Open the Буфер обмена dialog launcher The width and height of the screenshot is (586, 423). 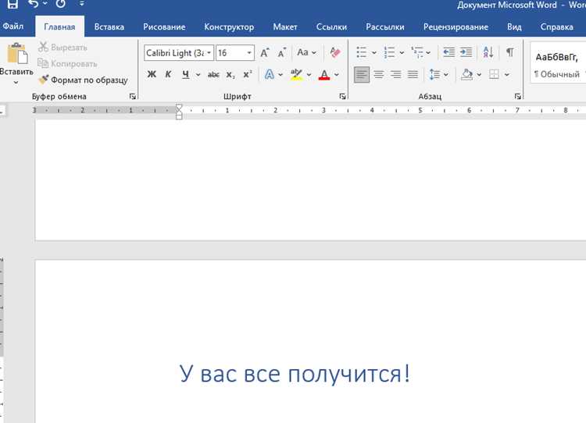click(x=132, y=96)
